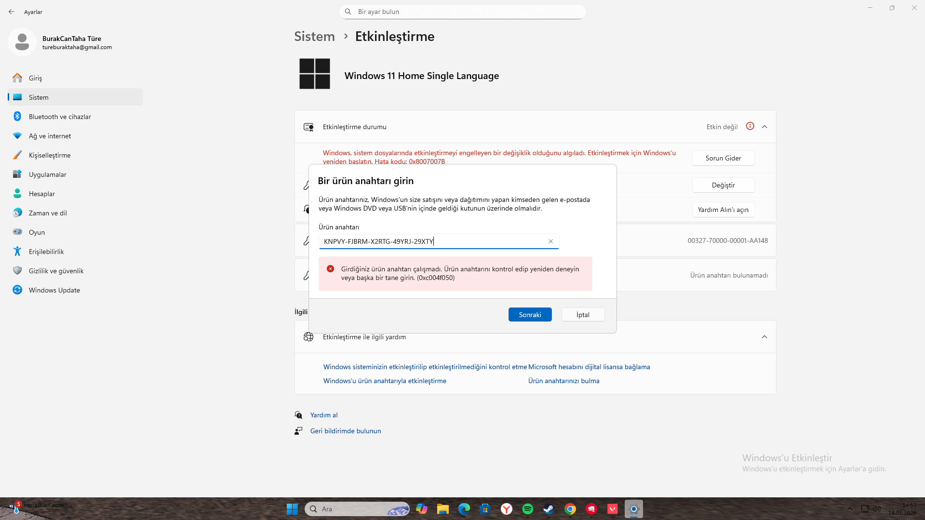Click the Settings gear icon in taskbar
Viewport: 925px width, 520px height.
tap(634, 509)
